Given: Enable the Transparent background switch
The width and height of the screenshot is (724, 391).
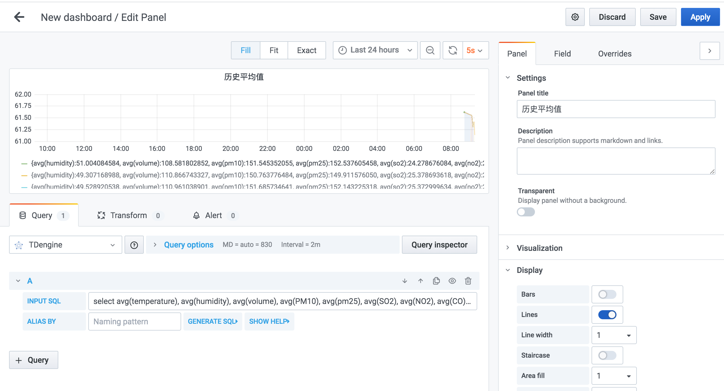Looking at the screenshot, I should [526, 212].
